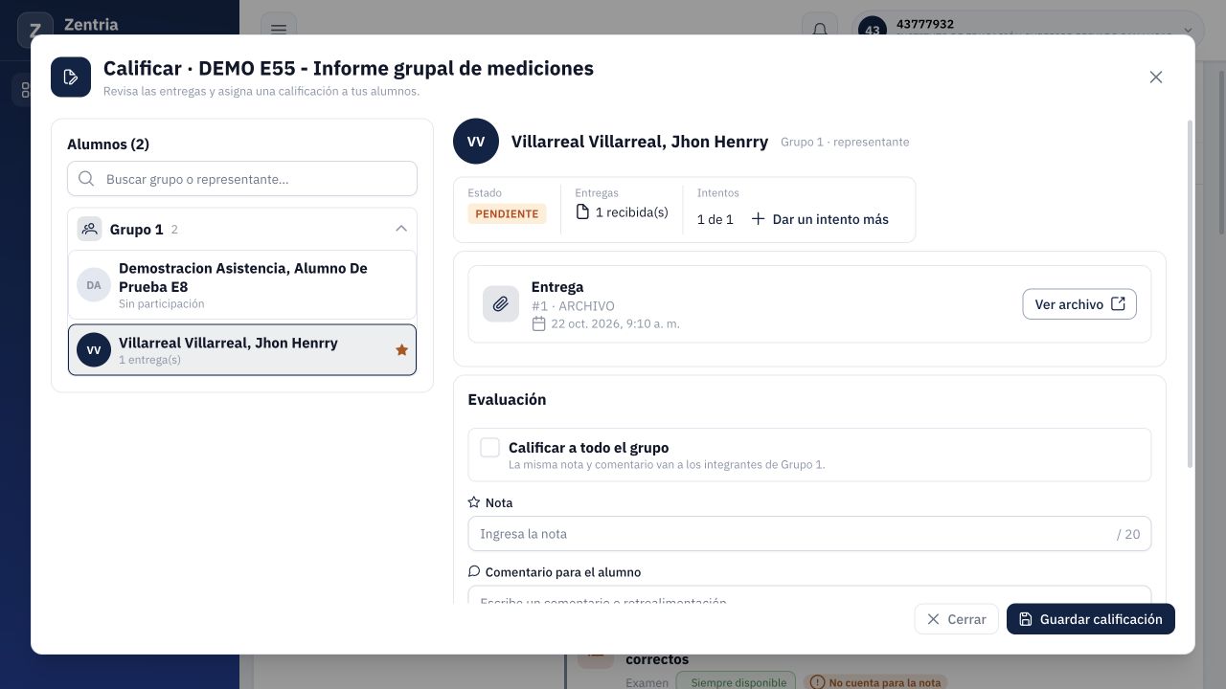Open notifications bell in background header

pos(820,30)
